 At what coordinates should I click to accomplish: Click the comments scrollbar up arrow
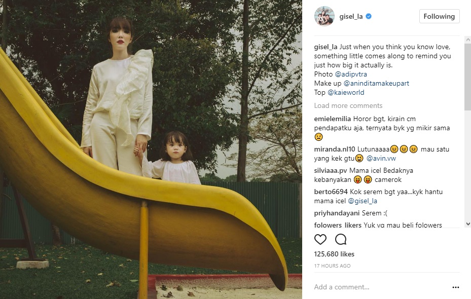pyautogui.click(x=467, y=40)
